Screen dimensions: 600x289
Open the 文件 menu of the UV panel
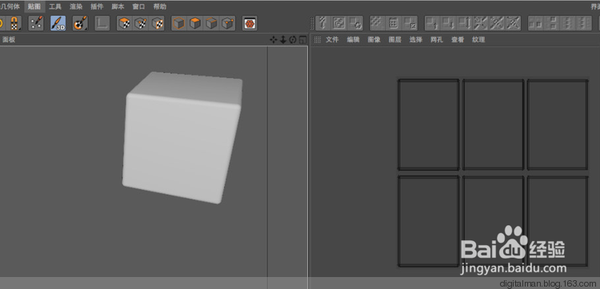(x=332, y=40)
